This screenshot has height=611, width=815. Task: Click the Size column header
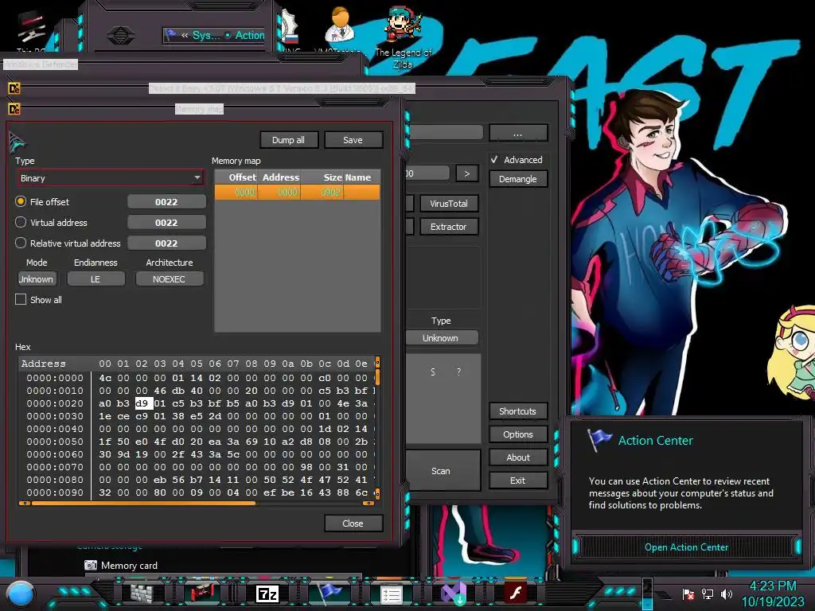[x=322, y=177]
